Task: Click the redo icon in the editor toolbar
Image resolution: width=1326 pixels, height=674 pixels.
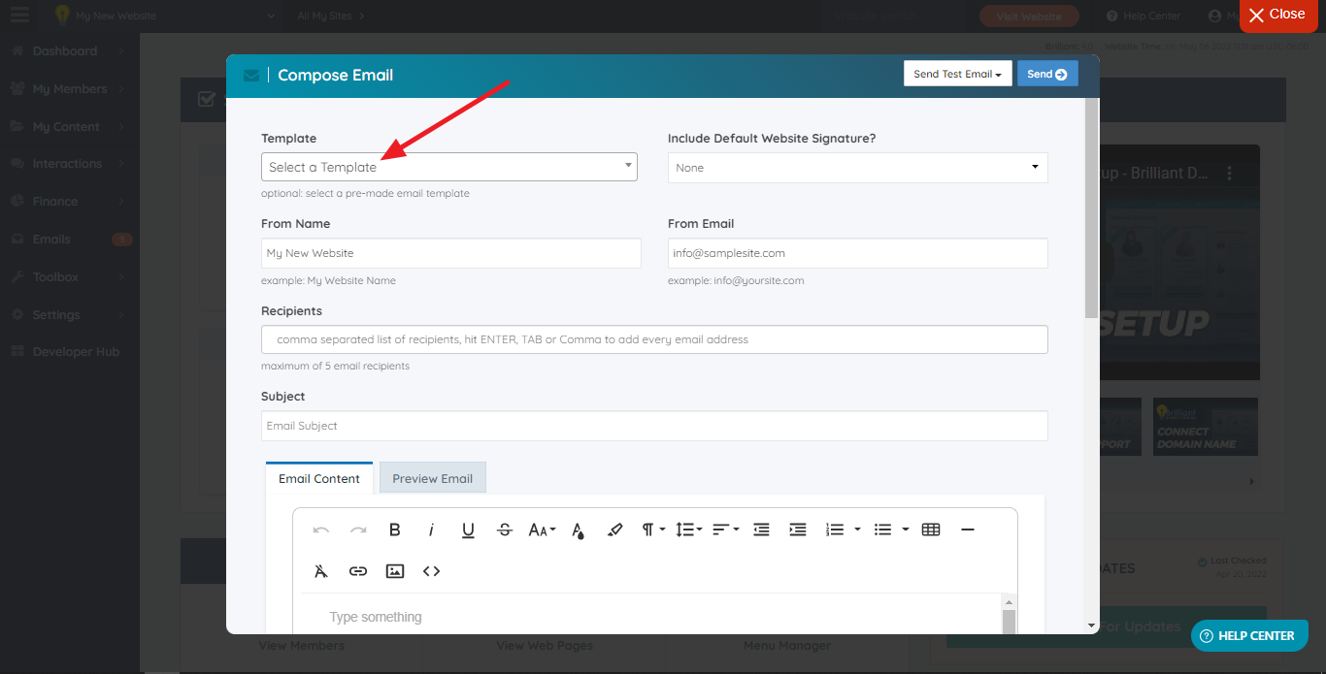Action: tap(358, 530)
